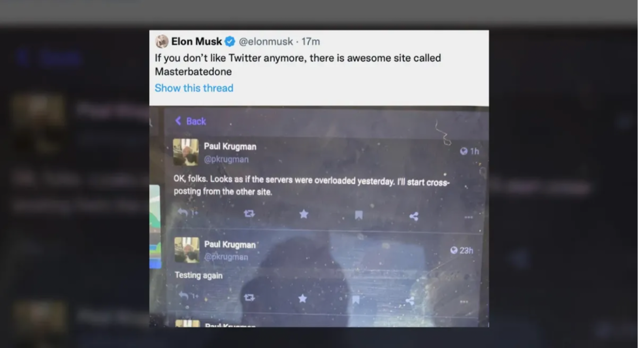Boost the cross-posting post
The width and height of the screenshot is (638, 348).
click(249, 214)
